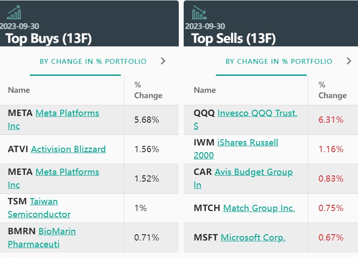Open the Avis Budget Group link
This screenshot has width=358, height=257.
(253, 172)
